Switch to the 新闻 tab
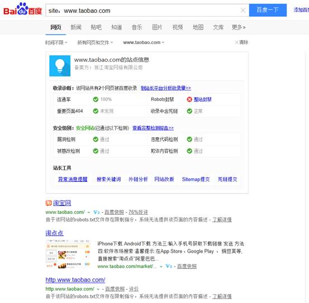This screenshot has height=303, width=309. click(76, 27)
